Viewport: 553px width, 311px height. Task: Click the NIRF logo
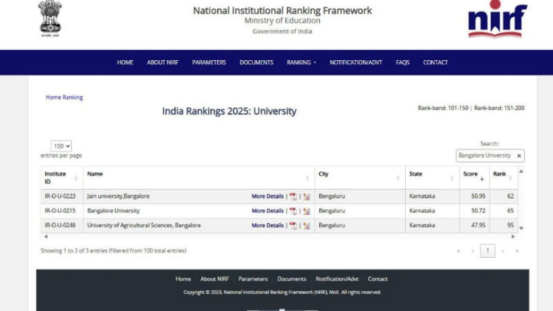click(497, 19)
